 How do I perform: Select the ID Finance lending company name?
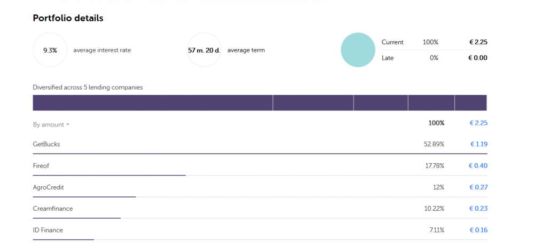tap(48, 230)
